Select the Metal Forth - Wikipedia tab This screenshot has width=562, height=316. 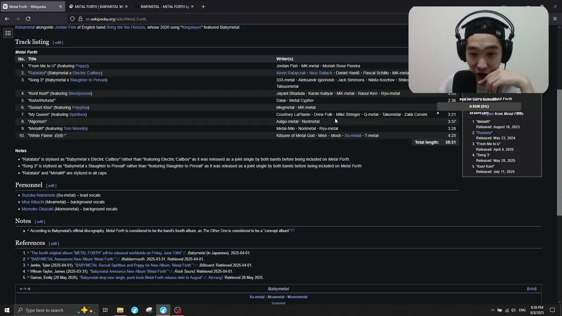coord(33,7)
